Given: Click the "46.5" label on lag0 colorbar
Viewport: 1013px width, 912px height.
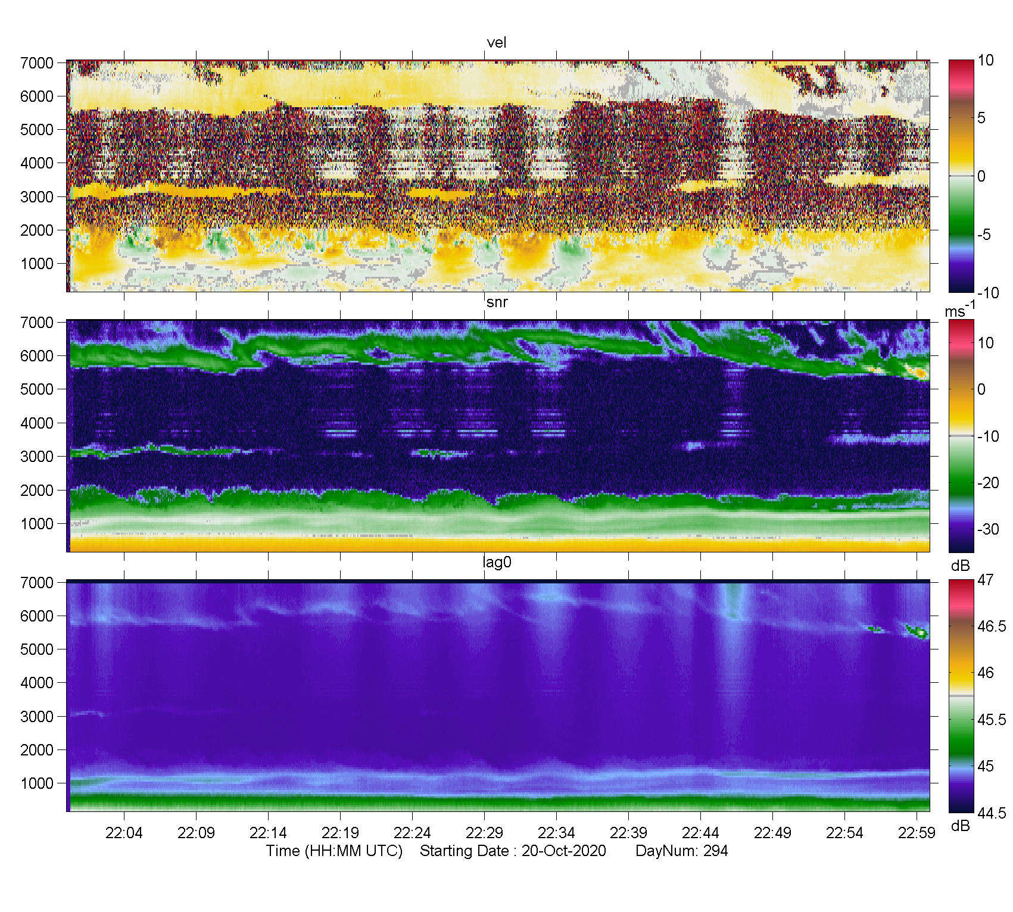Looking at the screenshot, I should click(x=992, y=626).
